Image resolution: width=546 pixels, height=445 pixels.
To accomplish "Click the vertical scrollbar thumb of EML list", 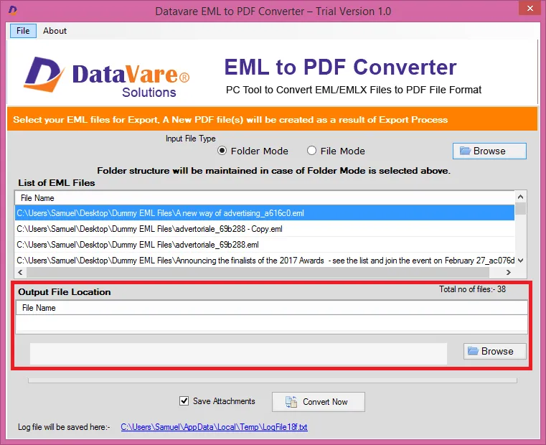I will tap(521, 209).
